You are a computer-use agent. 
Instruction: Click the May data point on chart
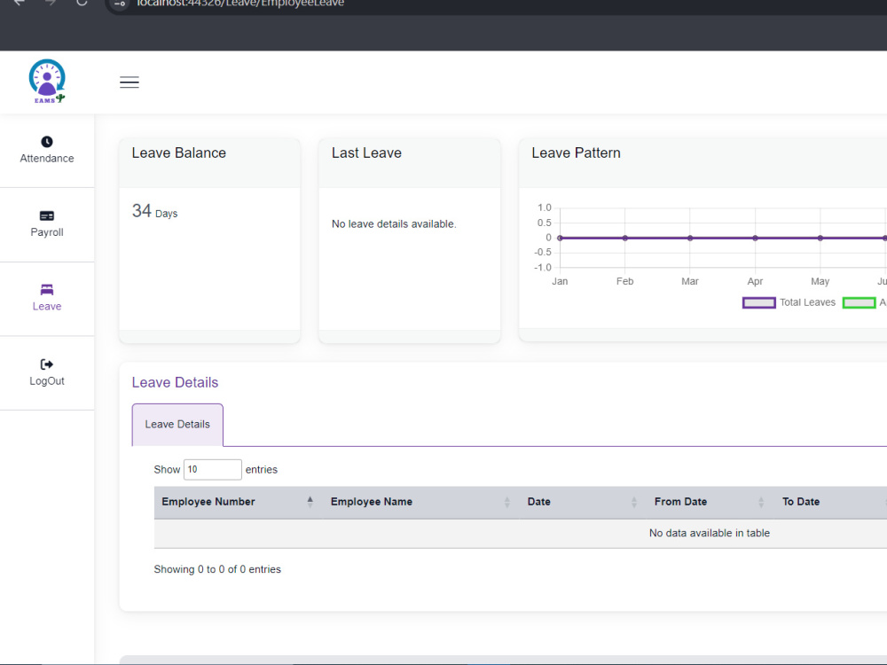(x=820, y=238)
